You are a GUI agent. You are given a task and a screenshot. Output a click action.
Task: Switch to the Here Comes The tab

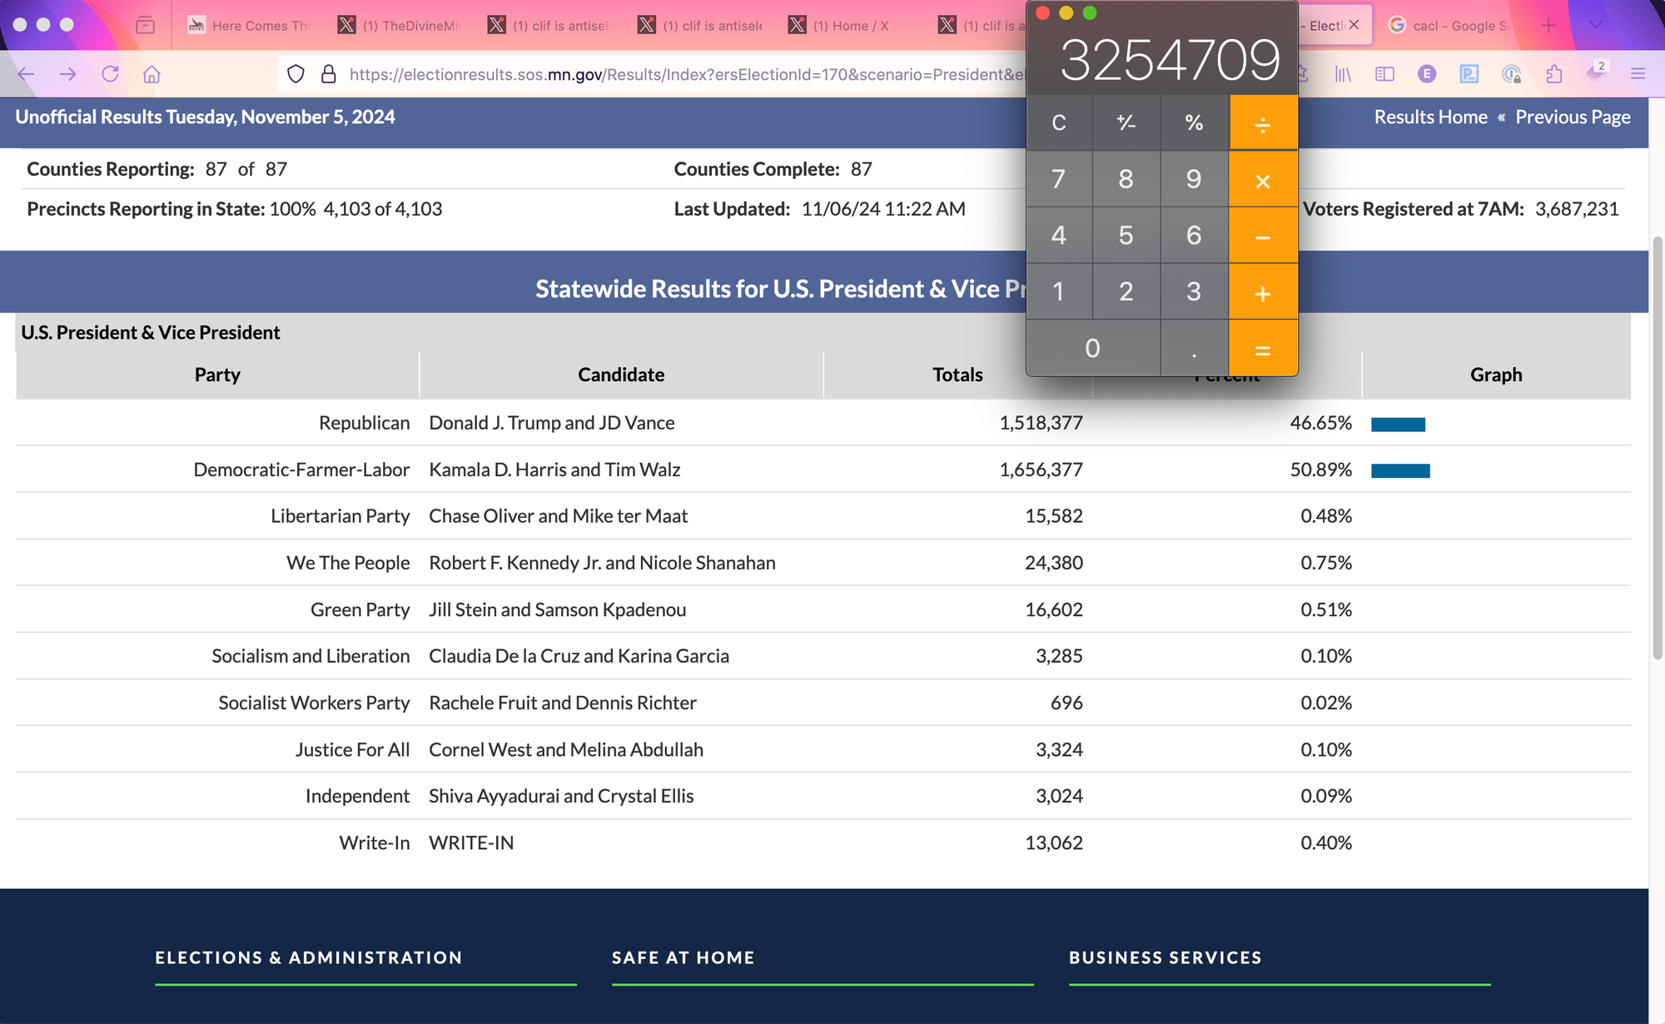tap(250, 26)
